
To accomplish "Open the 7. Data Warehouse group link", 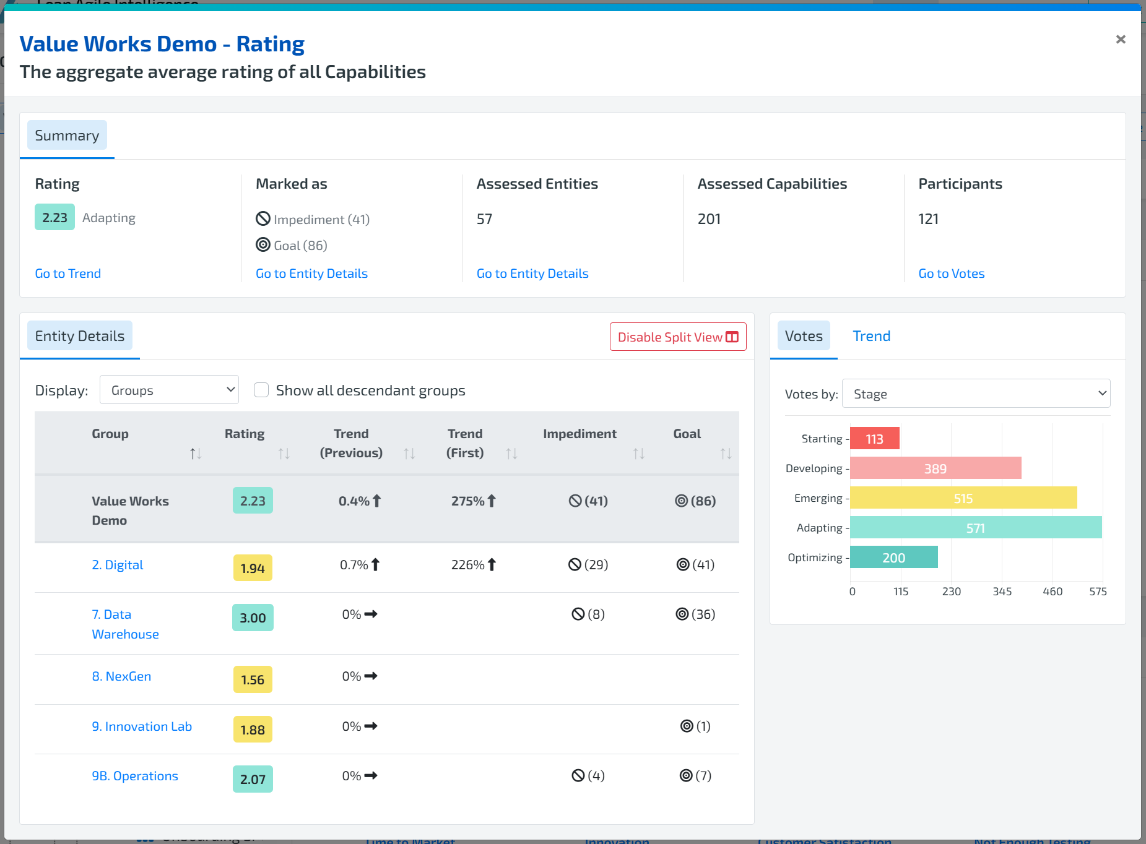I will (126, 624).
